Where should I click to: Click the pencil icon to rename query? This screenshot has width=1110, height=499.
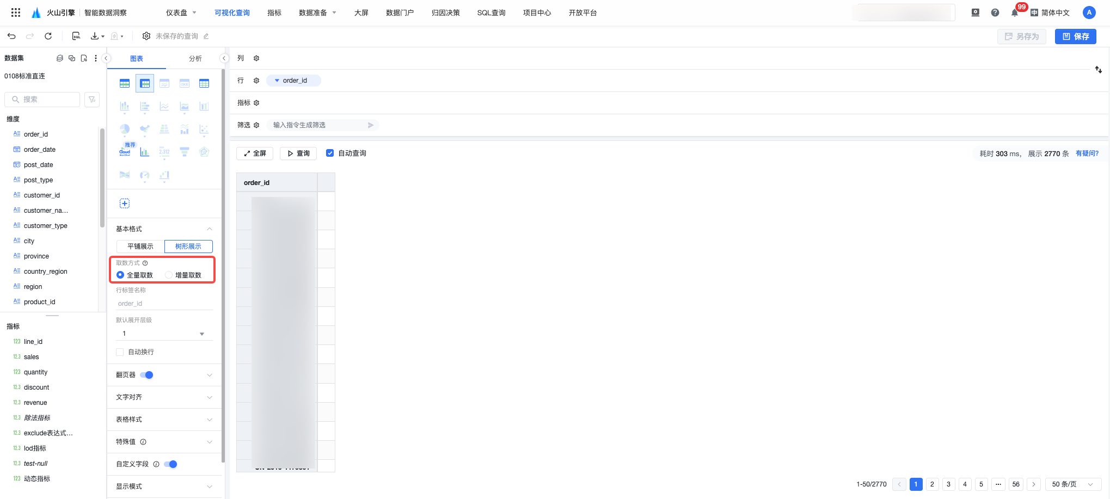click(x=206, y=36)
